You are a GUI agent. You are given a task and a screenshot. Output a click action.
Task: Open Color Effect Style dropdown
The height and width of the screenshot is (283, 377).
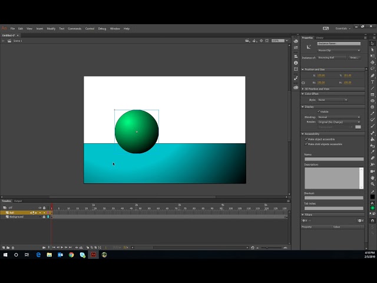pos(332,100)
